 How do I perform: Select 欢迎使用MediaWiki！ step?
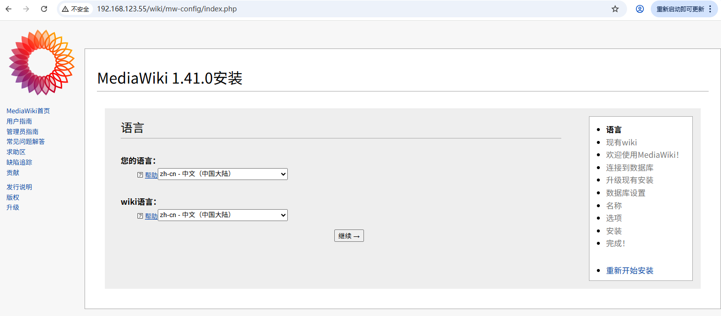pyautogui.click(x=643, y=155)
